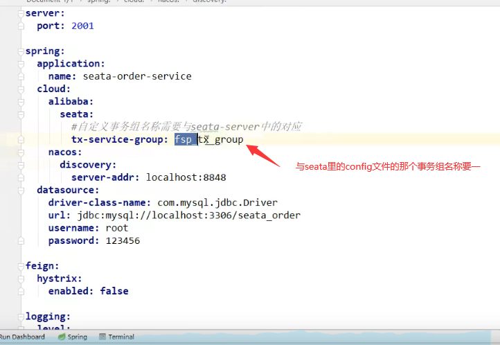The width and height of the screenshot is (500, 345).
Task: Collapse the datasource block fold marker
Action: tap(21, 191)
